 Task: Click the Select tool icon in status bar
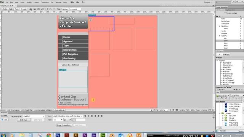151,110
